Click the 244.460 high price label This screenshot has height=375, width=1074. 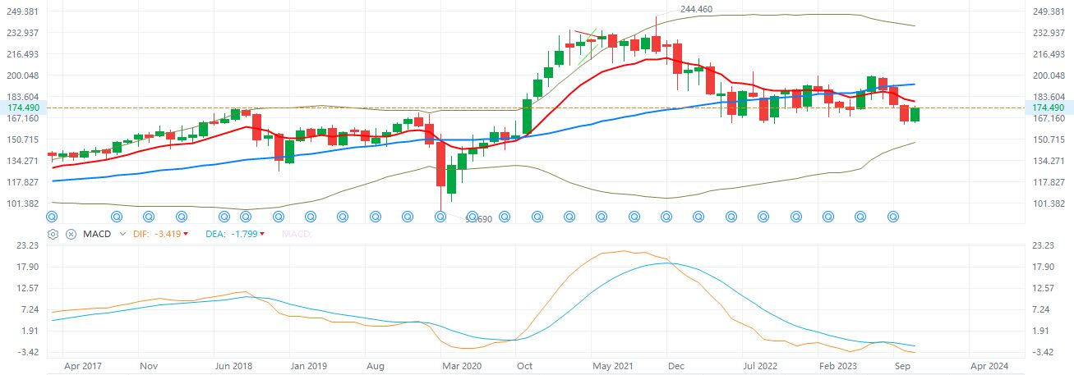(696, 10)
